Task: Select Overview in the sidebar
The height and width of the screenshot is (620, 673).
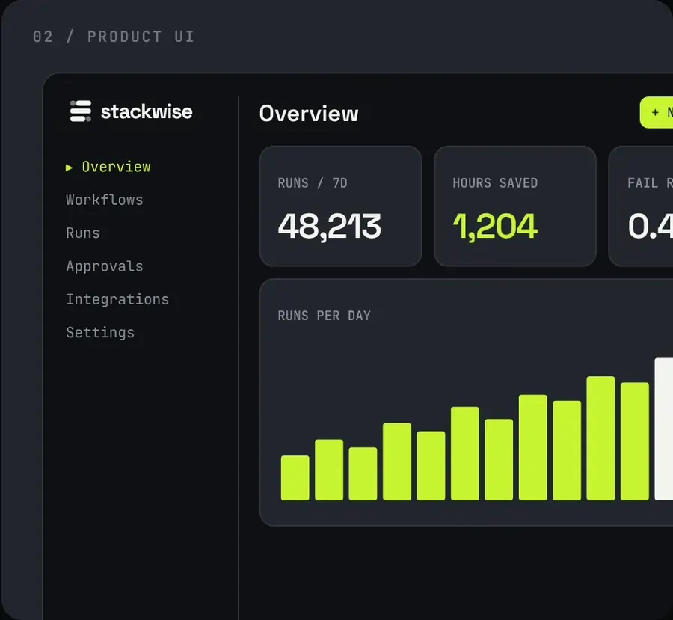Action: pos(117,167)
